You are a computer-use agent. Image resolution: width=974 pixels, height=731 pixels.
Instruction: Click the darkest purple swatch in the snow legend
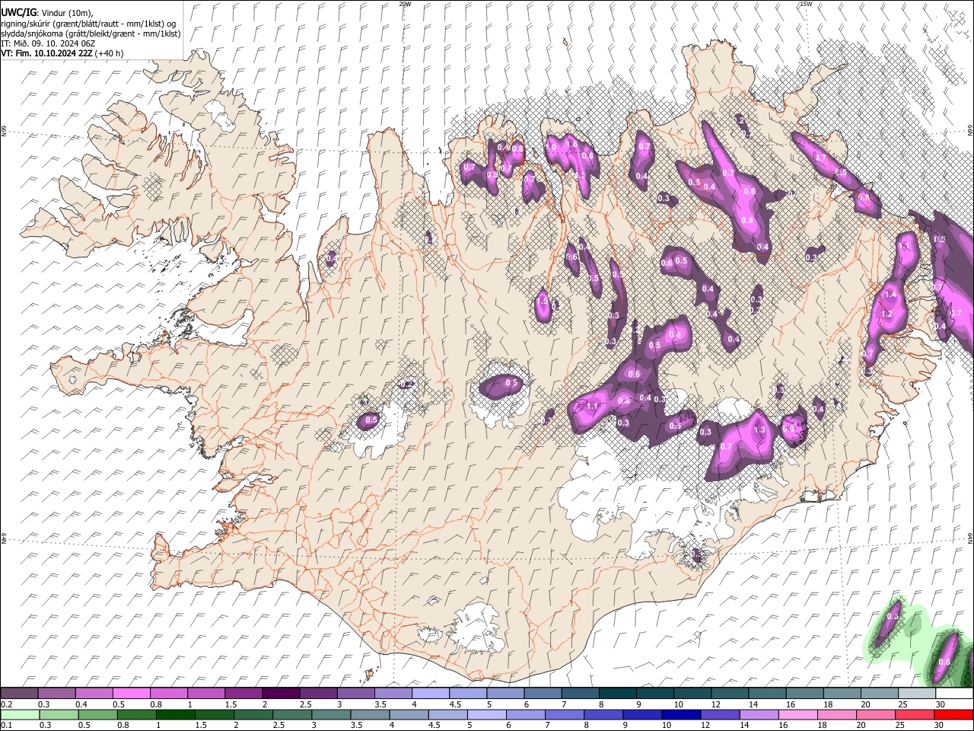(280, 694)
